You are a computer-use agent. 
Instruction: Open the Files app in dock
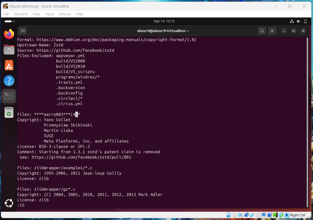click(x=9, y=50)
